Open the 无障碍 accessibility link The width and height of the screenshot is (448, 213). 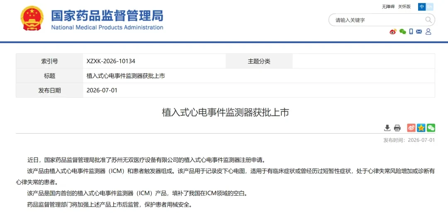(388, 7)
